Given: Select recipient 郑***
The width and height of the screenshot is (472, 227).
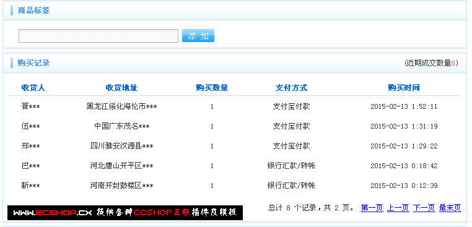Looking at the screenshot, I should [31, 146].
